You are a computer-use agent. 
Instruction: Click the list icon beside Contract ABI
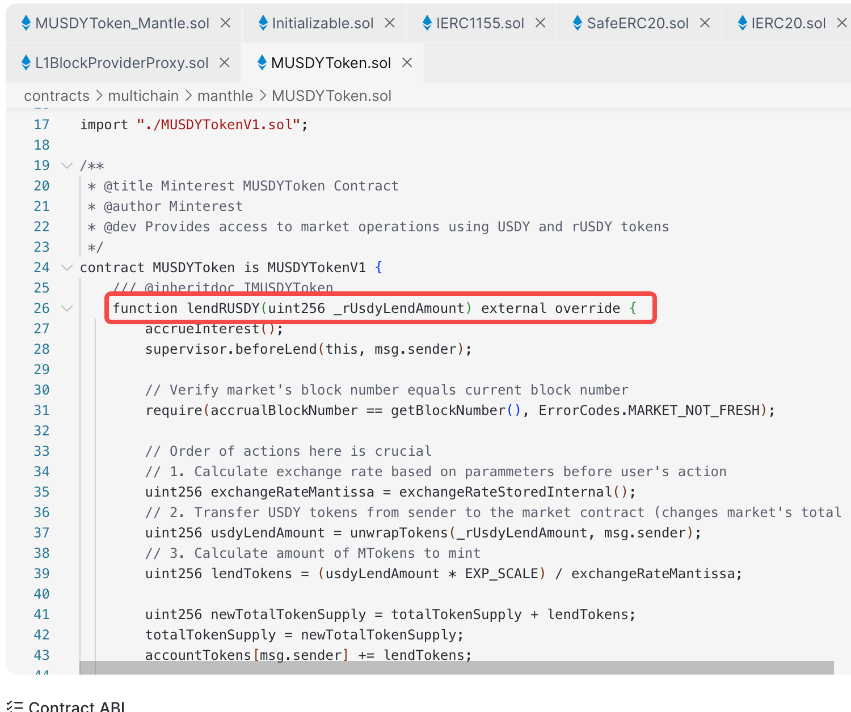(15, 706)
